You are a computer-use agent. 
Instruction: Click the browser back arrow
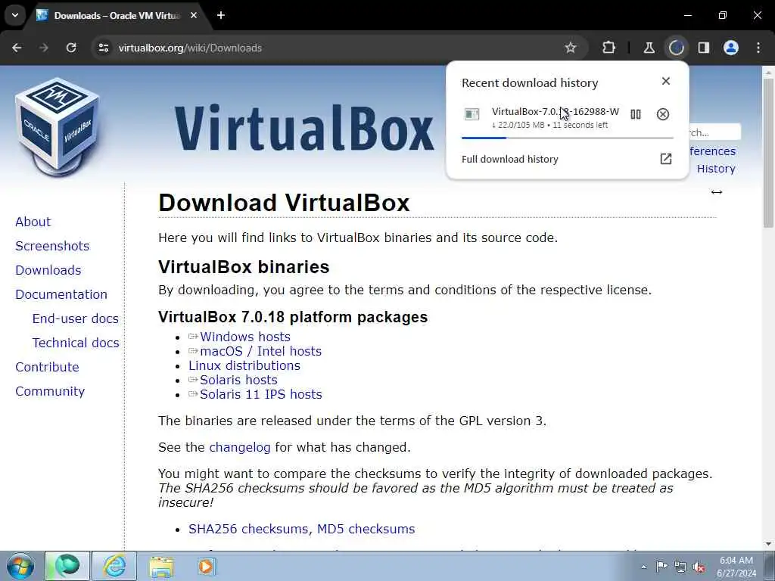click(17, 48)
